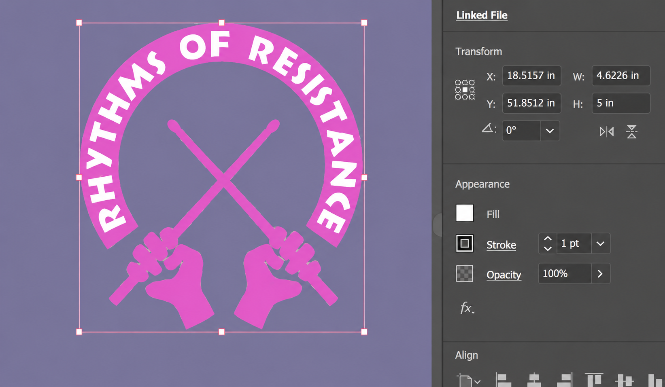Open the Stroke color swatch
This screenshot has height=387, width=665.
[x=465, y=243]
